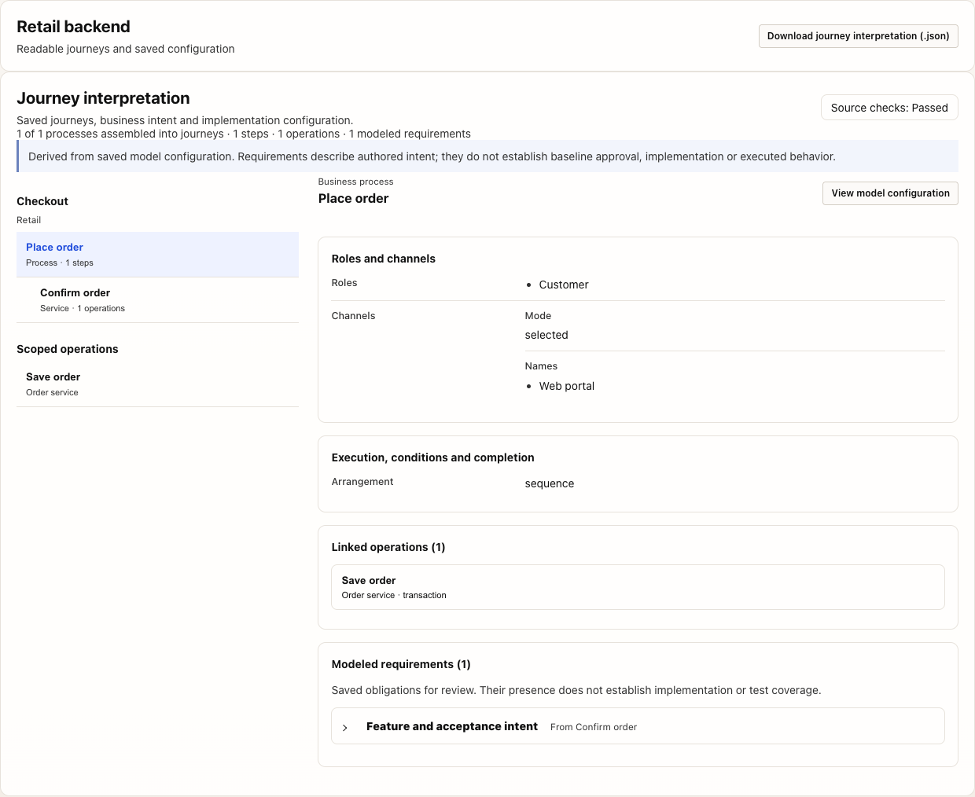Image resolution: width=975 pixels, height=797 pixels.
Task: Click Execution, conditions and completion heading
Action: coord(433,457)
